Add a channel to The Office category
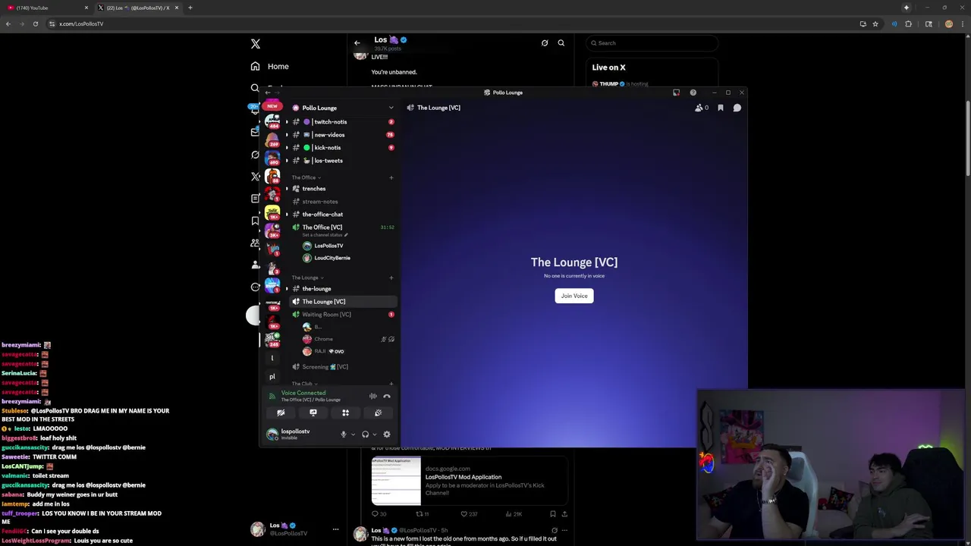 391,177
